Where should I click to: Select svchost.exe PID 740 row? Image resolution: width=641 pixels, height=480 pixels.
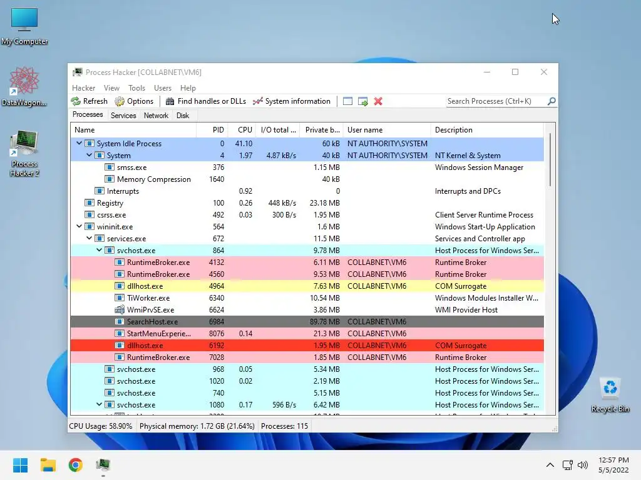307,392
